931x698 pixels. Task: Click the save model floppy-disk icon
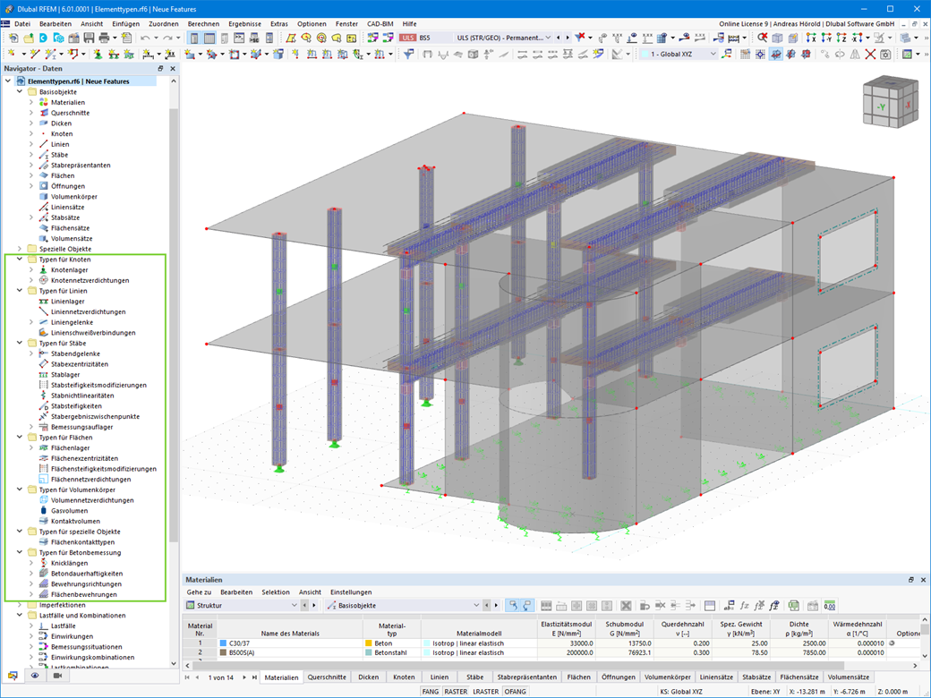pyautogui.click(x=89, y=38)
